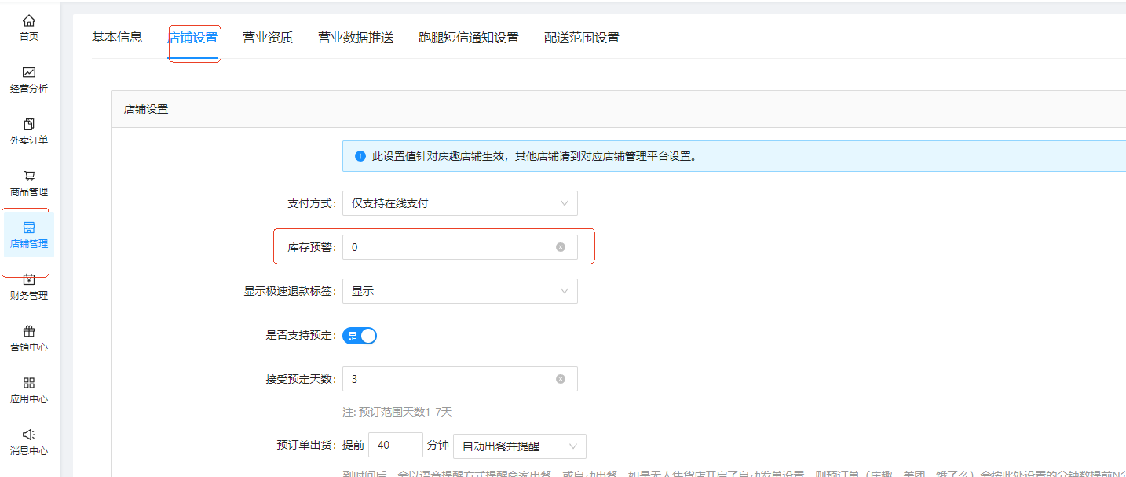Viewport: 1126px width, 477px height.
Task: Select 店铺管理 store icon
Action: [29, 228]
